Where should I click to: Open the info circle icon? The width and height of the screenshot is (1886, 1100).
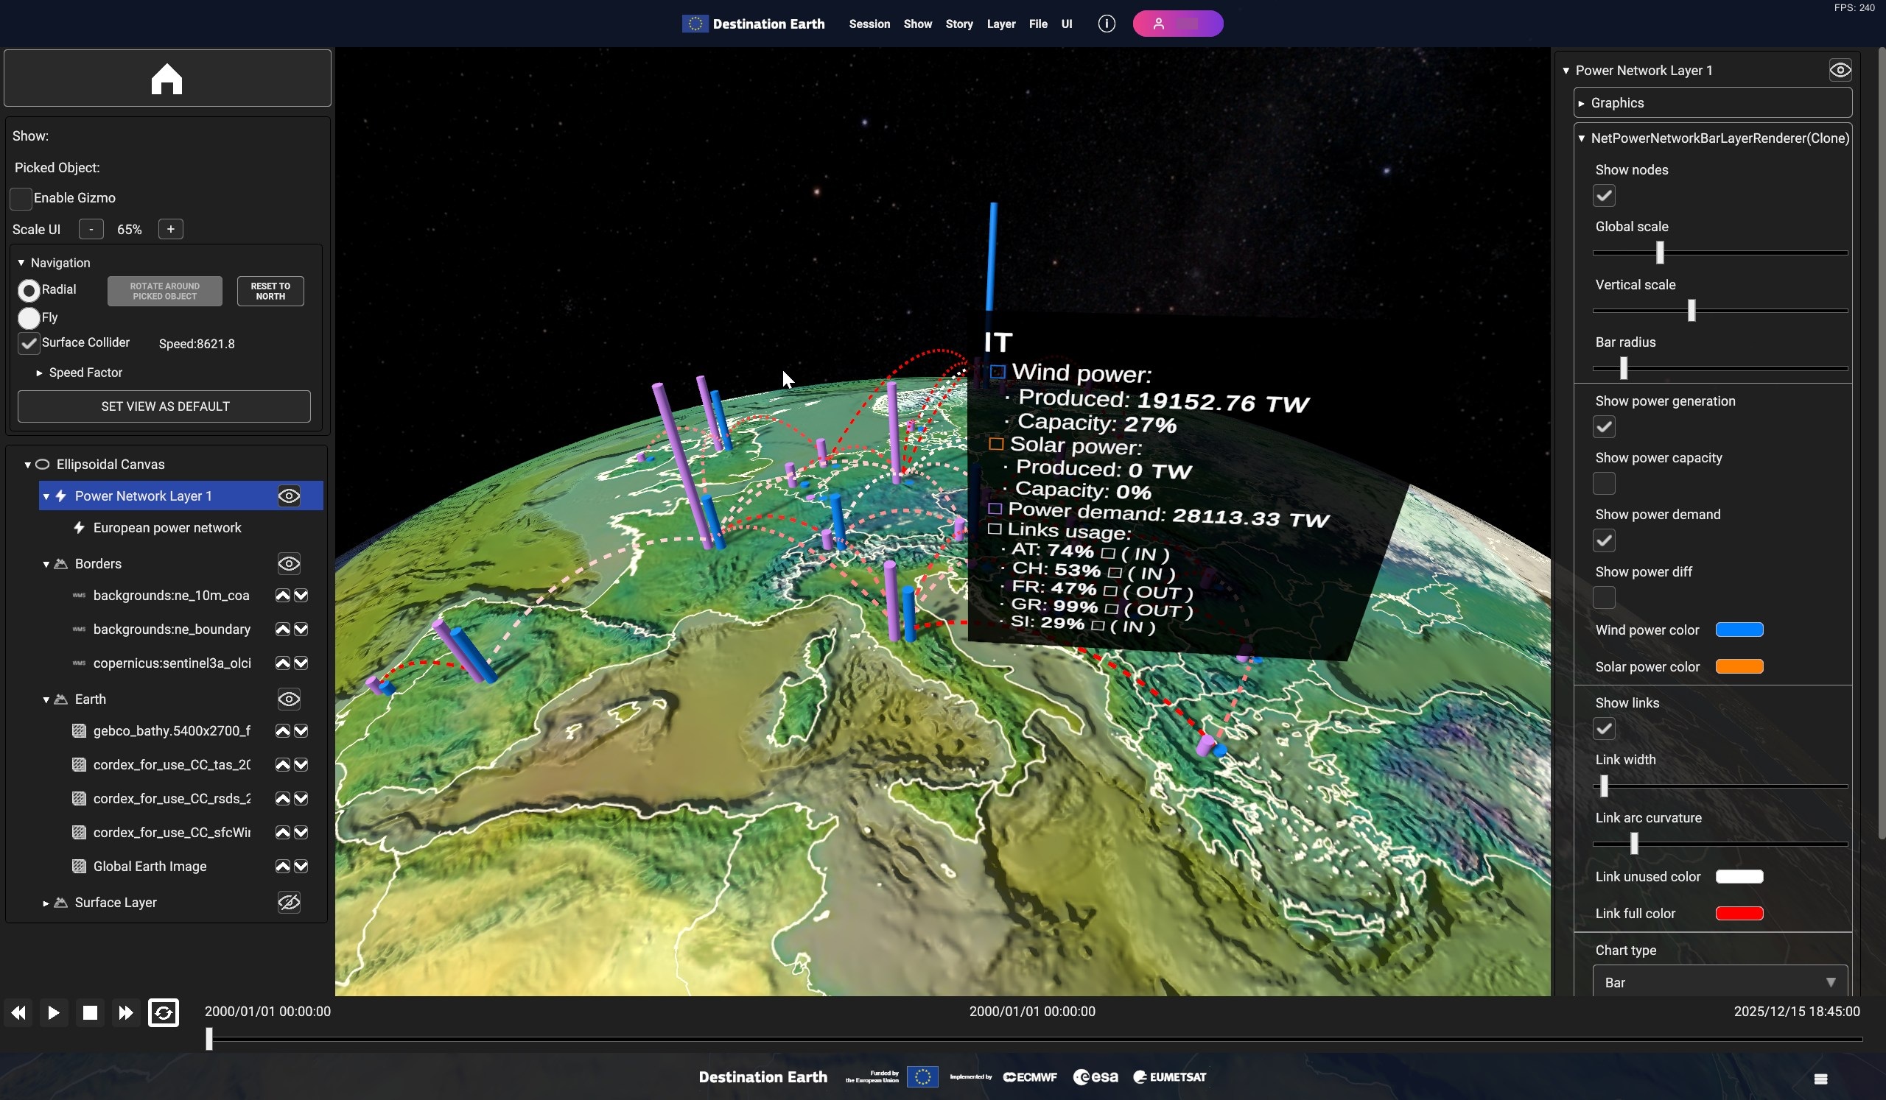tap(1106, 24)
